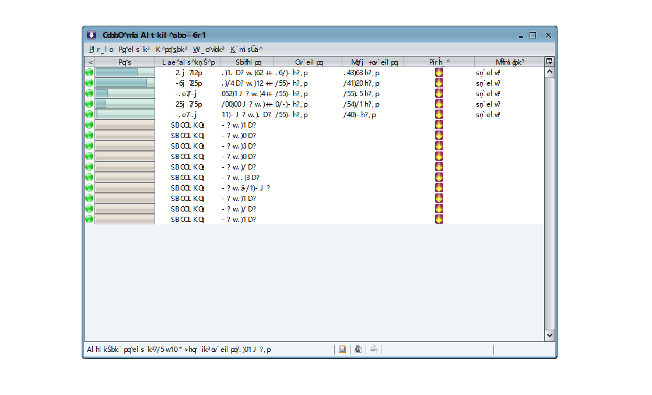
Task: Click the column header above the purple arrows
Action: point(439,62)
